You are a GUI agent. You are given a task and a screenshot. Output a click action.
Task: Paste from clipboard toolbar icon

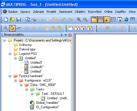pos(55,19)
